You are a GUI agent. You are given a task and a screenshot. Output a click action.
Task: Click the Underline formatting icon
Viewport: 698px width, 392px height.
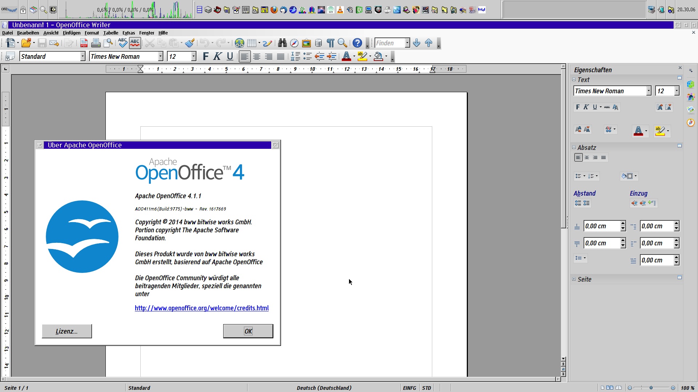(230, 57)
